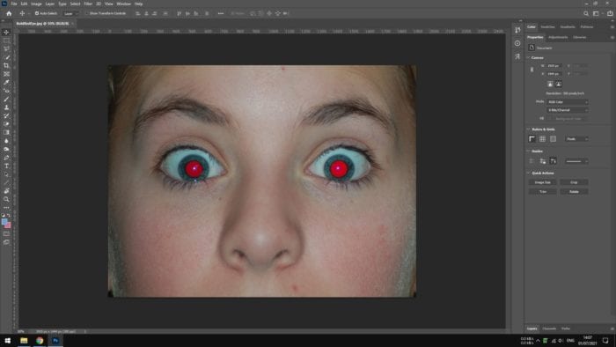Enable Show Transform Controls checkbox
616x347 pixels.
pos(87,13)
